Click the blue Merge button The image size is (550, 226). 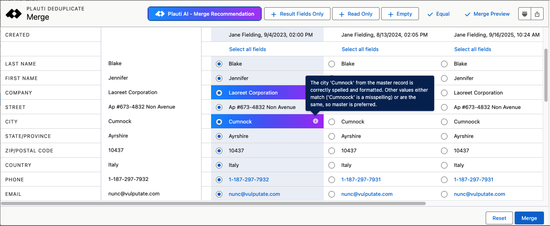(x=529, y=218)
